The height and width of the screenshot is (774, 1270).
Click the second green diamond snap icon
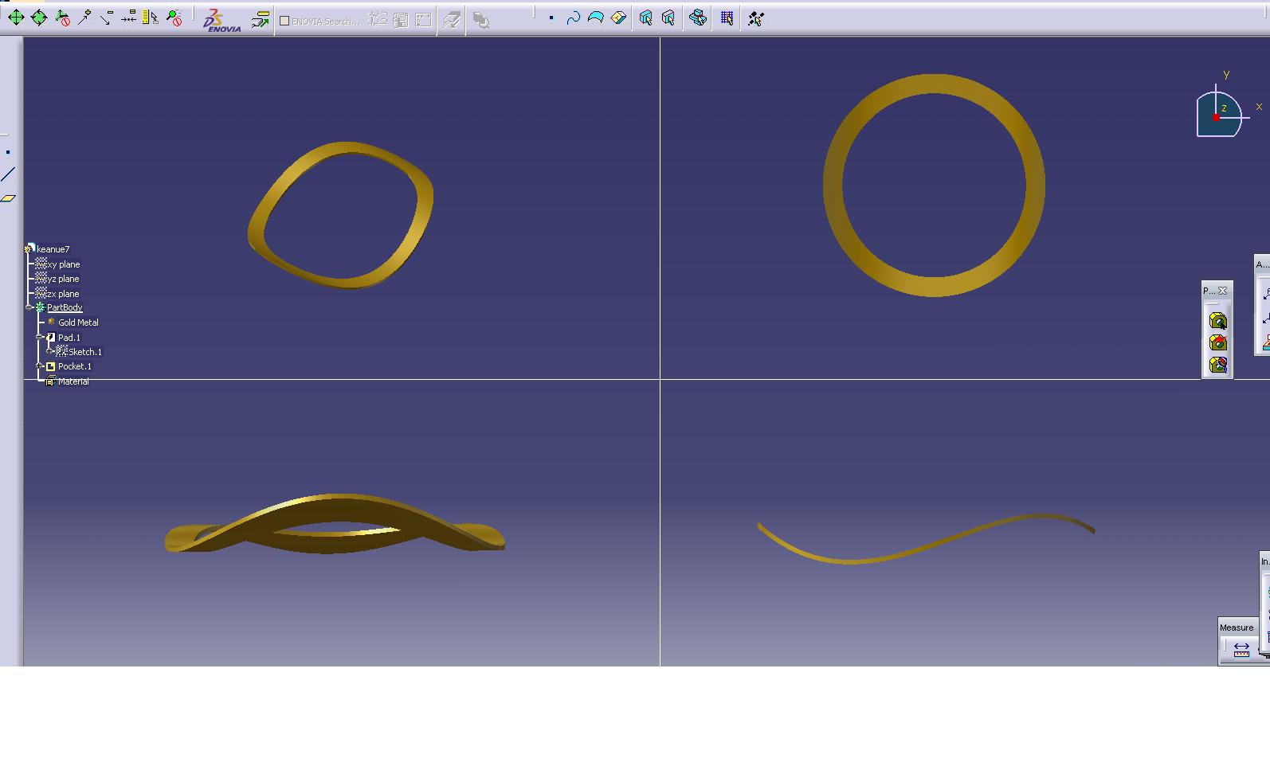click(x=38, y=18)
